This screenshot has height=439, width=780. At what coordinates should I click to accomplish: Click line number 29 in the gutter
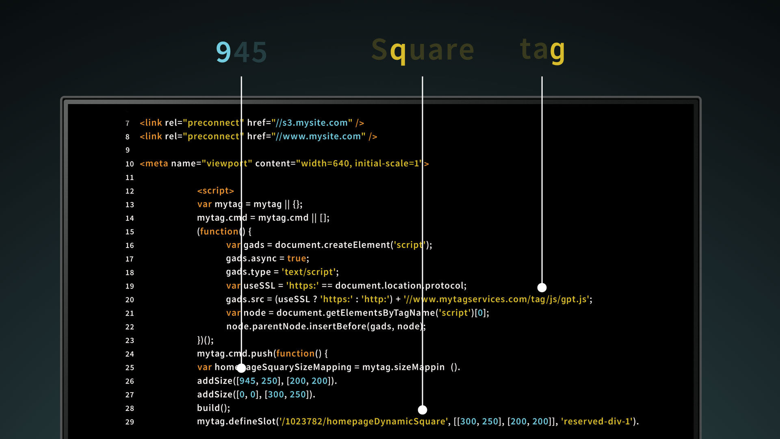tap(130, 422)
